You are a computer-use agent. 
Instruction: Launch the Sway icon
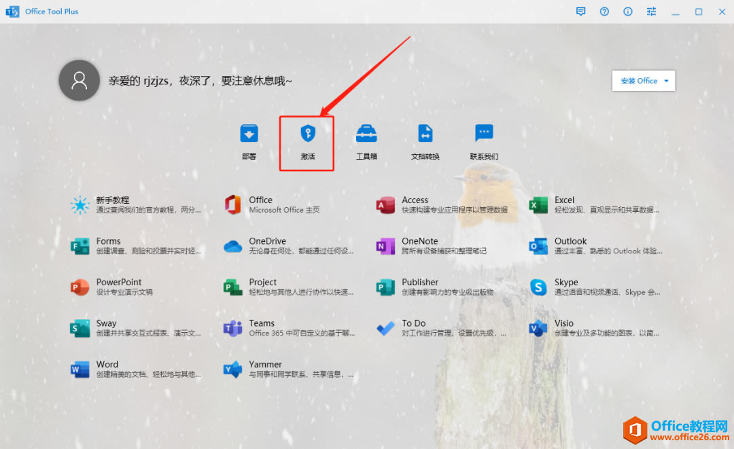pyautogui.click(x=80, y=328)
